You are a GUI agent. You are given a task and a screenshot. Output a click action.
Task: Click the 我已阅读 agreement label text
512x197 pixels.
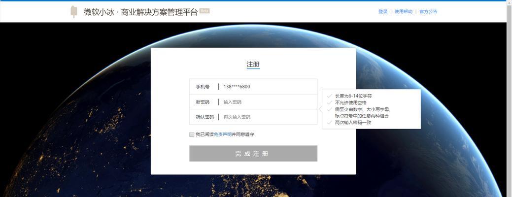(205, 134)
